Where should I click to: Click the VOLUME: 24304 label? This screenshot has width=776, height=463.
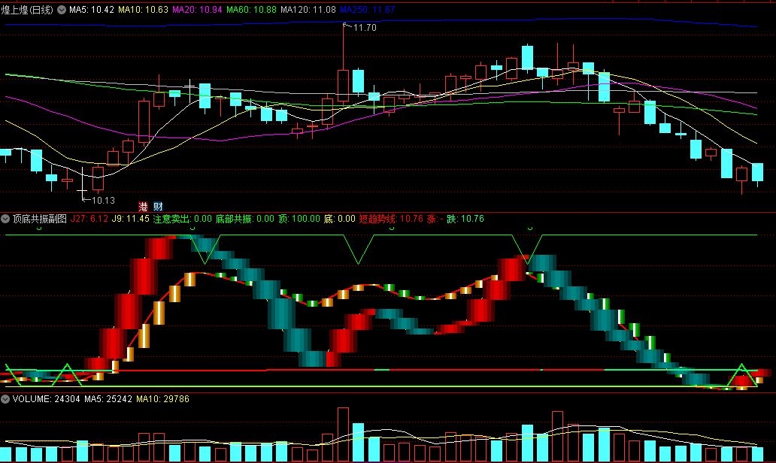46,398
